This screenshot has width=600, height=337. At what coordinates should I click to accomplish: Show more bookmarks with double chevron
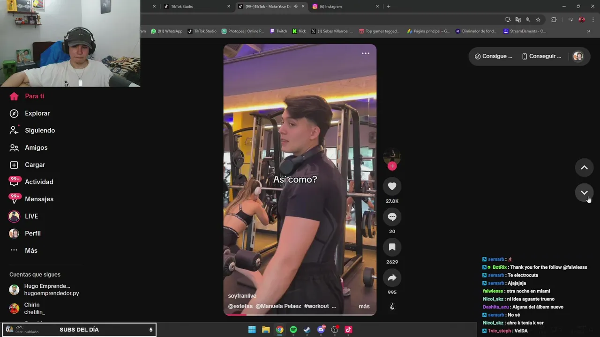588,31
